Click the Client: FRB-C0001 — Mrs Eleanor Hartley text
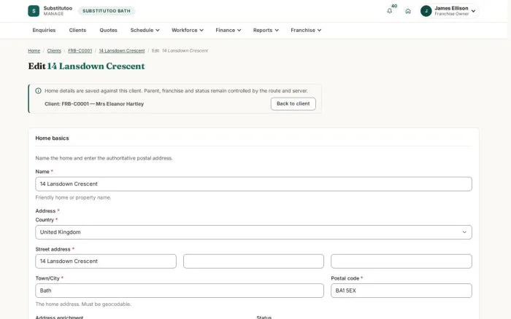 [x=94, y=104]
